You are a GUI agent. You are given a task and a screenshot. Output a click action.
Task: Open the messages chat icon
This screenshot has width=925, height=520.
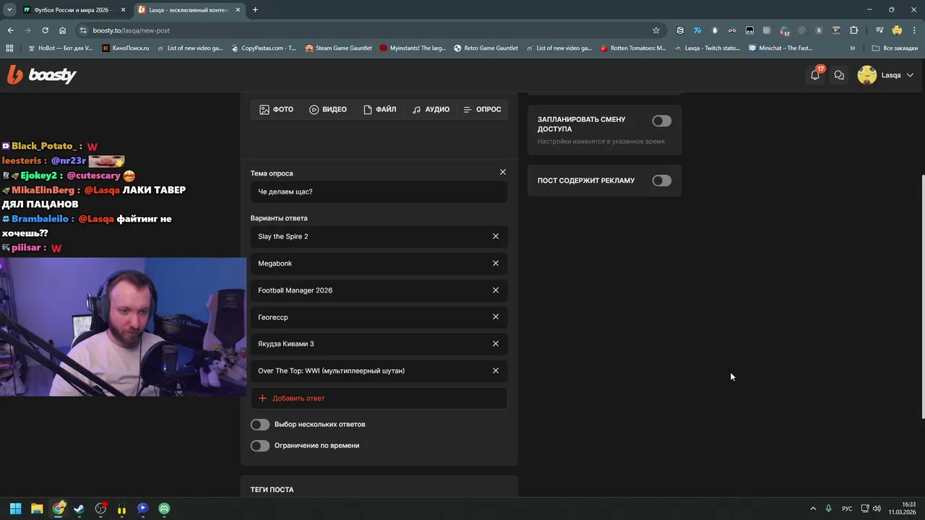tap(839, 75)
